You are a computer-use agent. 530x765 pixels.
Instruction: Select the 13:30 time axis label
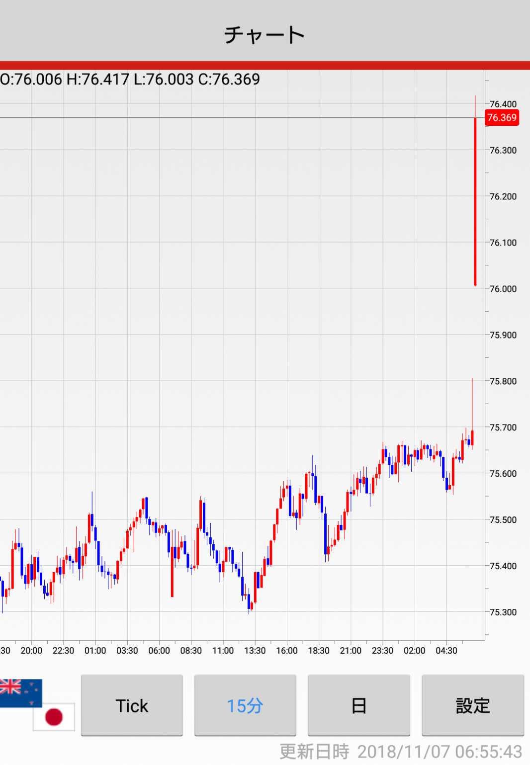pyautogui.click(x=255, y=651)
